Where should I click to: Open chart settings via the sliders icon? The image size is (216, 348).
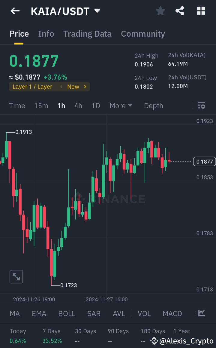201,106
